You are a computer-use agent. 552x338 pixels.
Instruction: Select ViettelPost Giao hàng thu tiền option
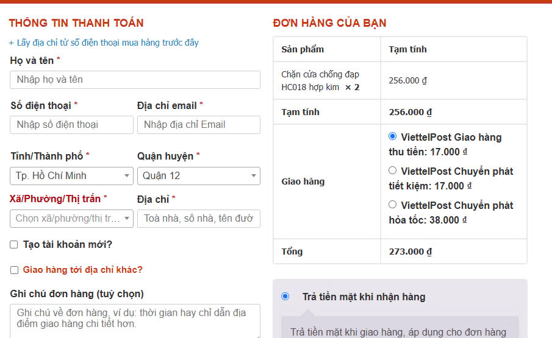pos(393,136)
